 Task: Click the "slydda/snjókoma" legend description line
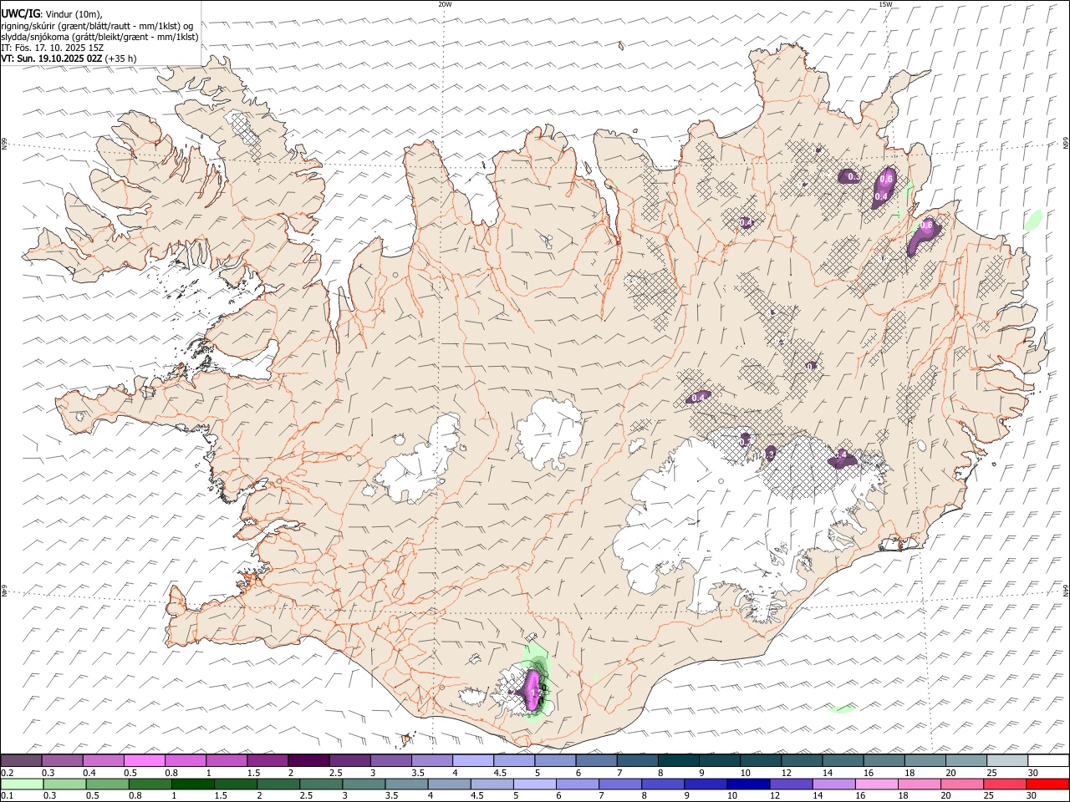100,37
